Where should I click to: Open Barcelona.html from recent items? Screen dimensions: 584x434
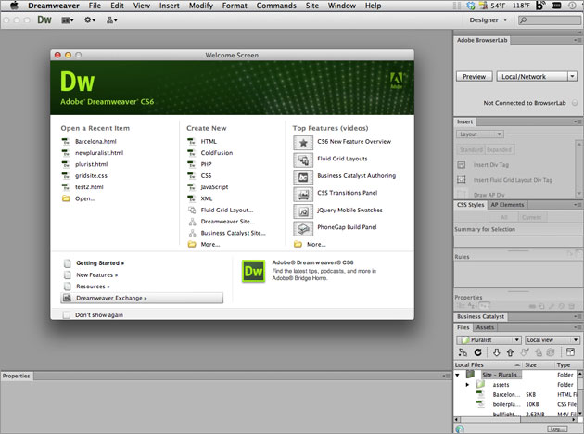95,141
